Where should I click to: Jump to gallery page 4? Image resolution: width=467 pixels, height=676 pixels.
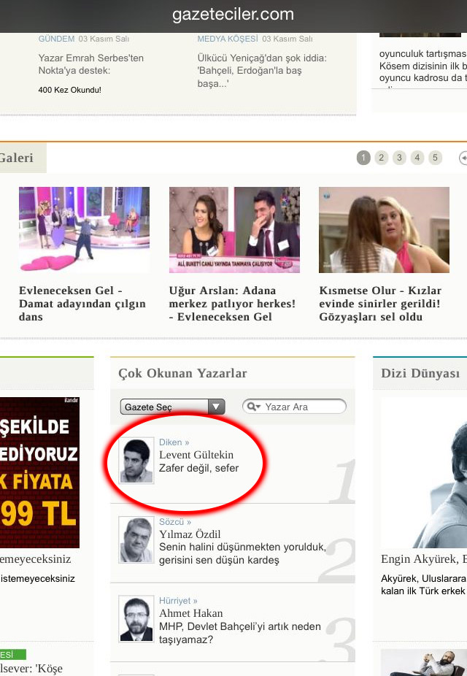coord(417,158)
